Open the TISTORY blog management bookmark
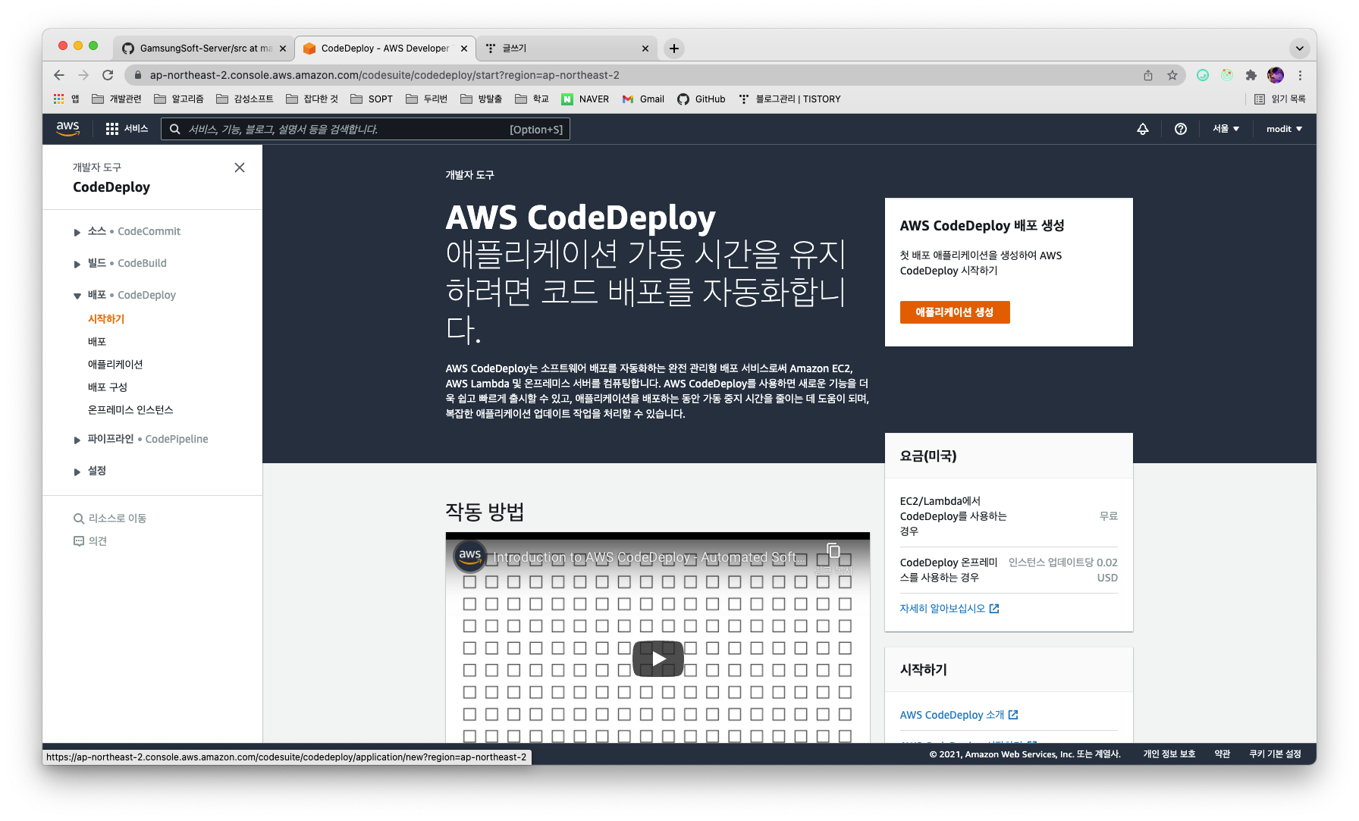Viewport: 1359px width, 821px height. (790, 99)
